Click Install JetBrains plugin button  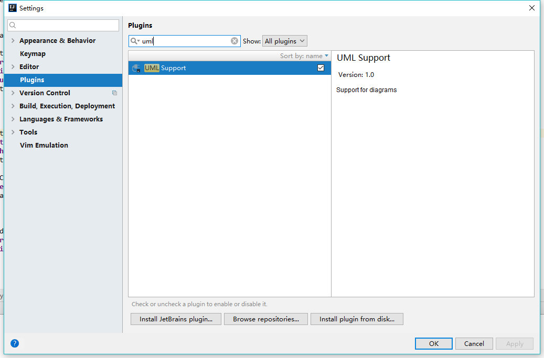tap(176, 319)
